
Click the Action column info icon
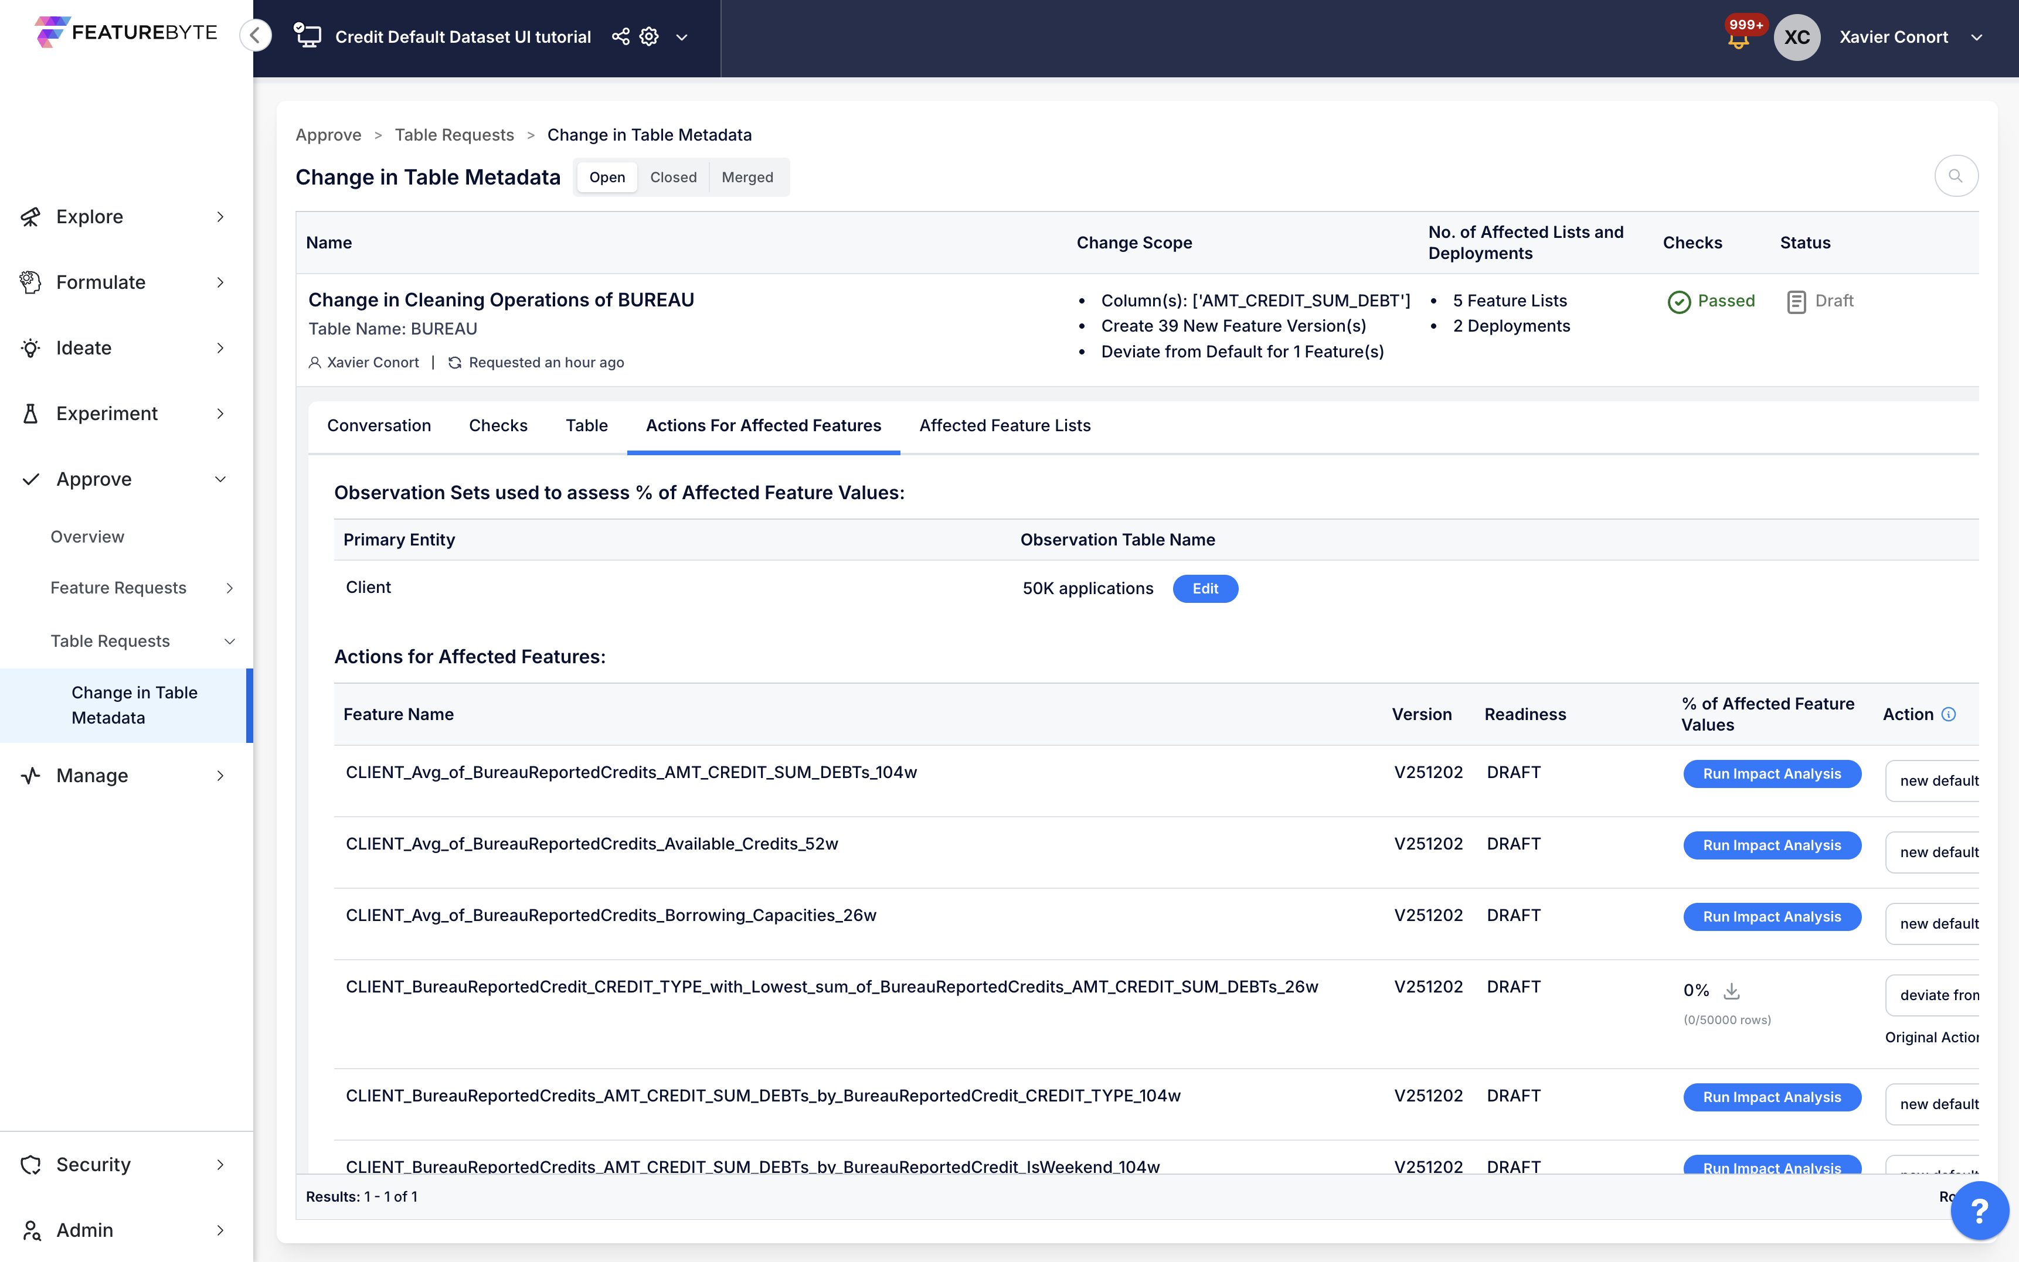1949,714
